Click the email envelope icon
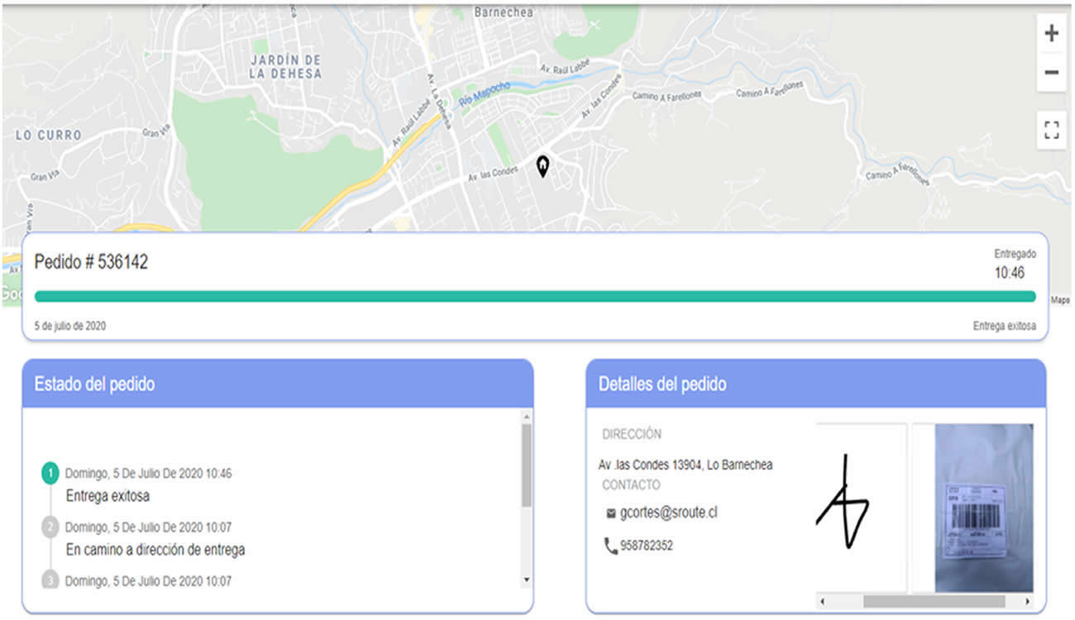 pyautogui.click(x=611, y=513)
